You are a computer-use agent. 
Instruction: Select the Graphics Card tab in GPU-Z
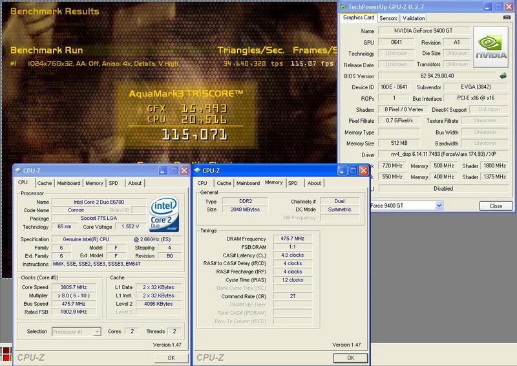359,17
